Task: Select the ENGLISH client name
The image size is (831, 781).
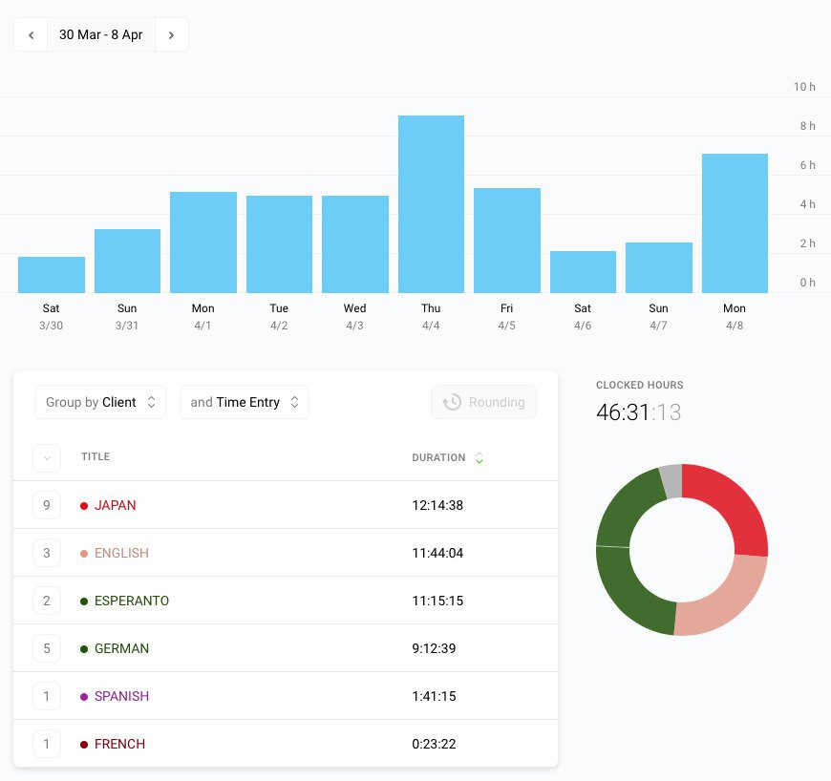Action: [x=121, y=553]
